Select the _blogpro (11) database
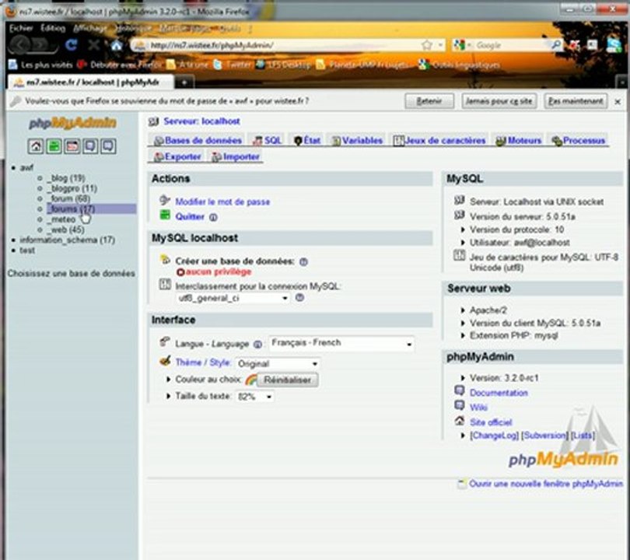The width and height of the screenshot is (630, 560). pos(72,188)
